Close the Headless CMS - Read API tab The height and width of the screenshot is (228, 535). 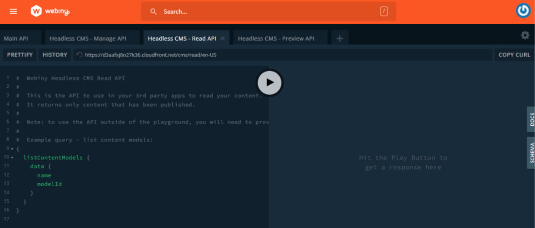pos(222,38)
